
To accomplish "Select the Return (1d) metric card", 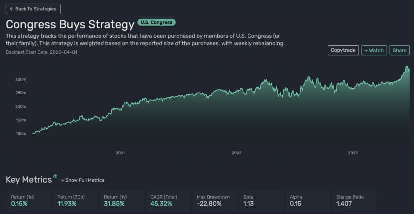I will (28, 201).
